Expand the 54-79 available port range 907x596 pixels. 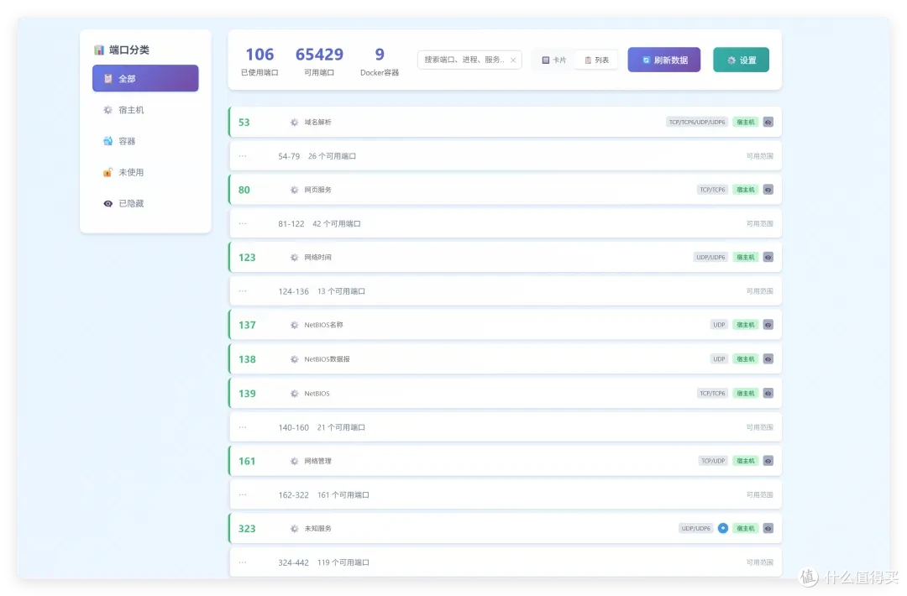pos(506,156)
